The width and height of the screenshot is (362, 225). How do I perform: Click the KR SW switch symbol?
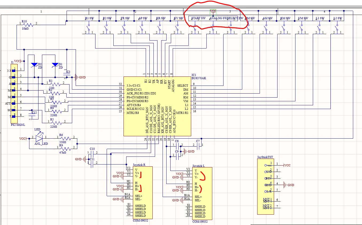[x=160, y=27]
